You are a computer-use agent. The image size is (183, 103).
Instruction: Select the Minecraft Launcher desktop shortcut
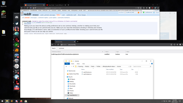tap(3, 14)
